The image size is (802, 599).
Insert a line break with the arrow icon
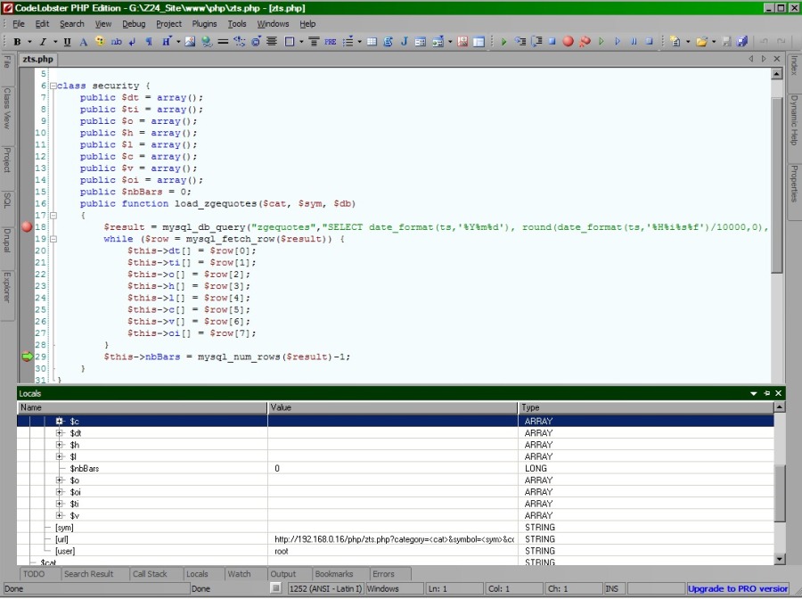click(133, 42)
